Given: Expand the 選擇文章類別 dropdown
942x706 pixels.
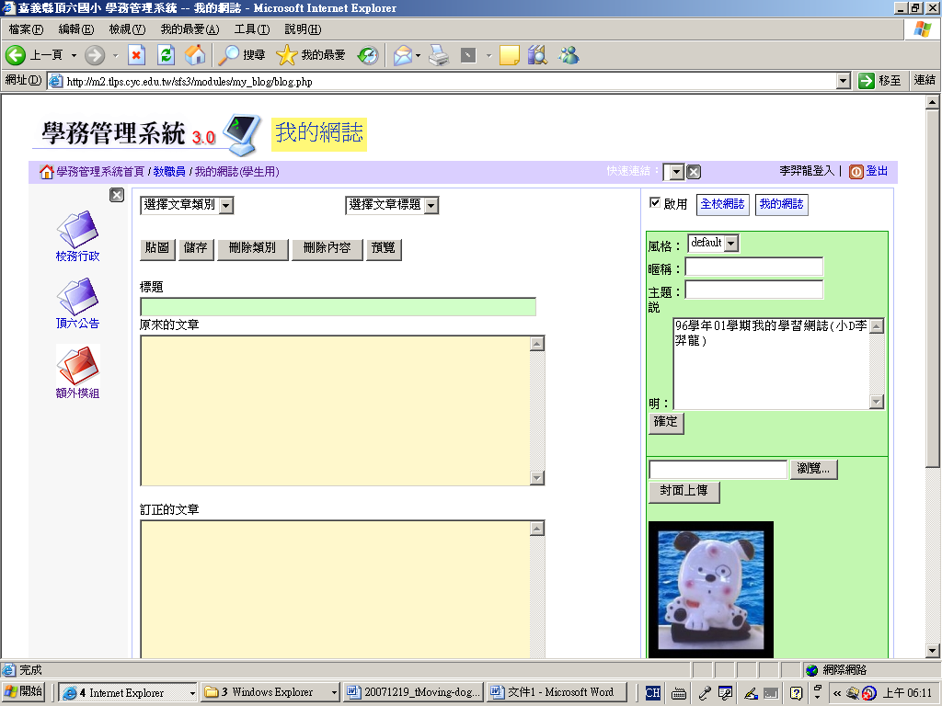Looking at the screenshot, I should 187,205.
